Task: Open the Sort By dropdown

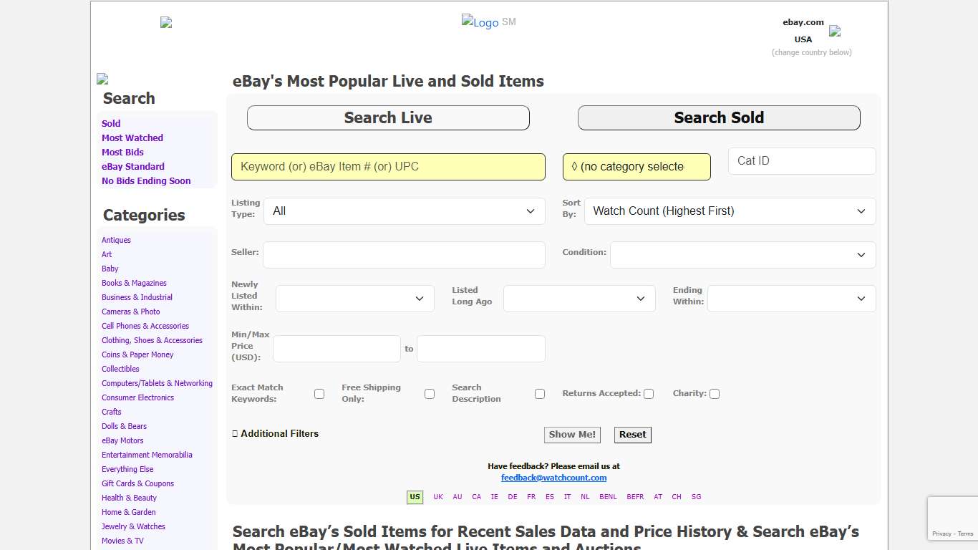Action: (x=729, y=211)
